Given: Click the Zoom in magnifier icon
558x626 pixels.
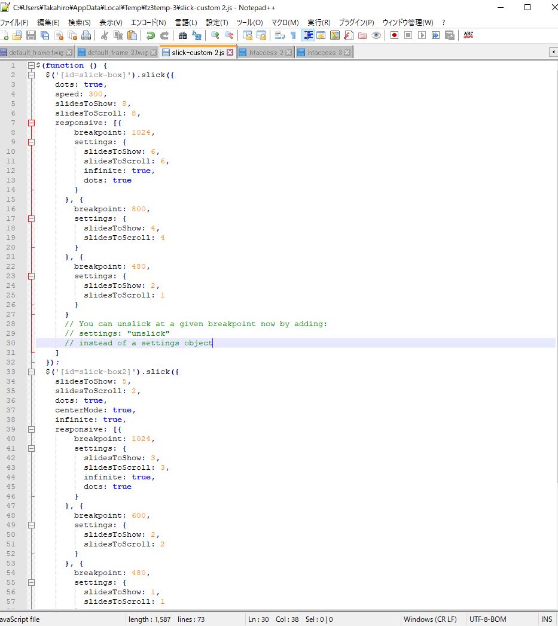Looking at the screenshot, I should click(x=215, y=36).
